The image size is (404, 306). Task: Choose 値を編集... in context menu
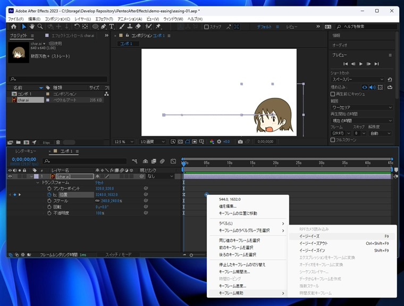click(248, 206)
